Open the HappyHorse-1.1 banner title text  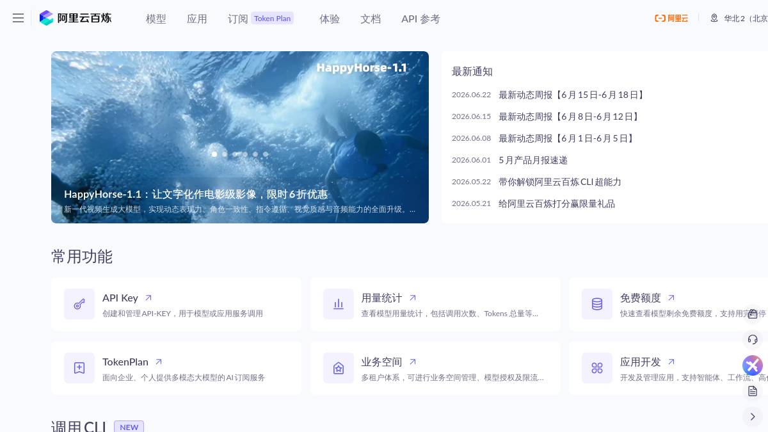pyautogui.click(x=196, y=194)
